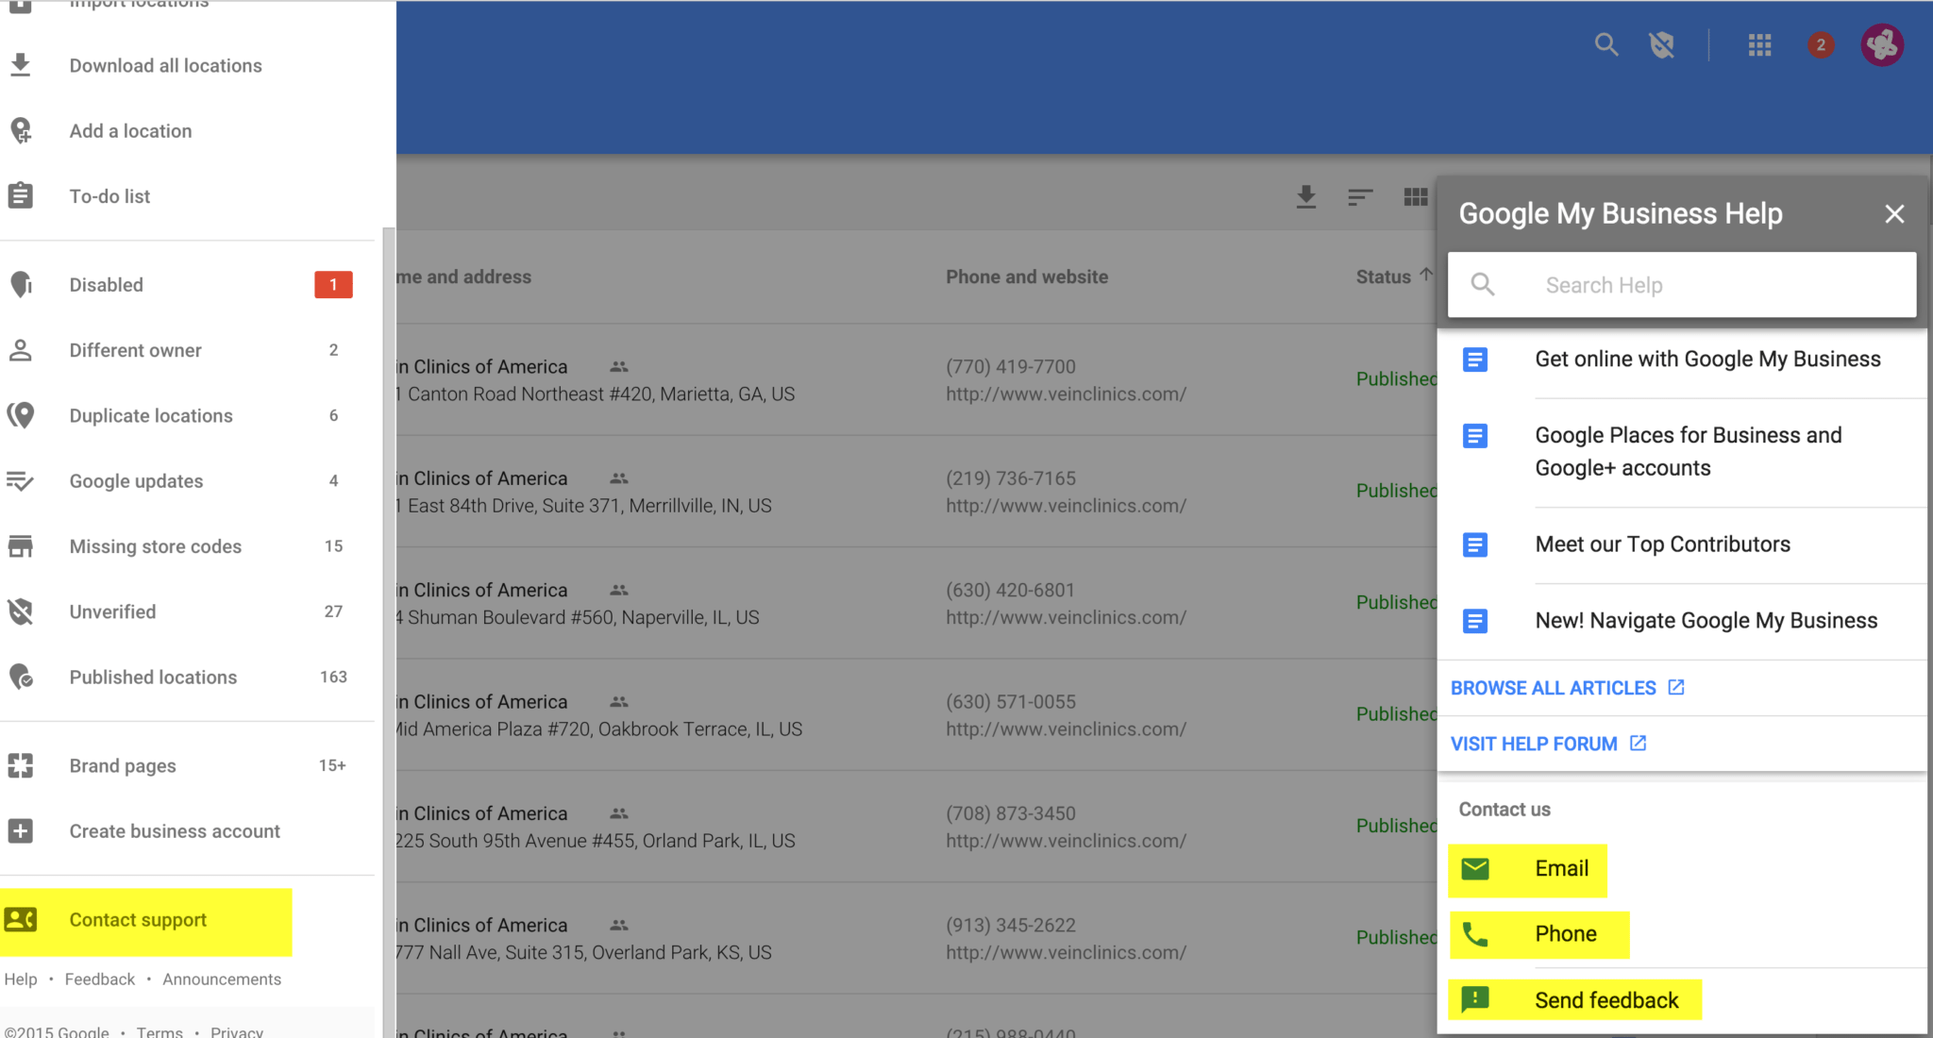Open the account profile avatar
Image resolution: width=1933 pixels, height=1038 pixels.
pyautogui.click(x=1882, y=44)
